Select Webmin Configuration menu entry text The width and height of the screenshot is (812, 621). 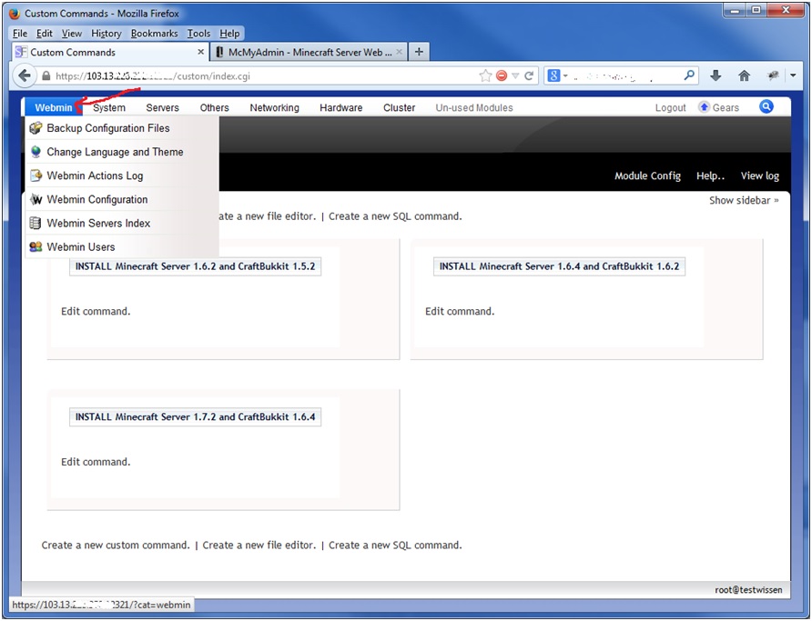coord(97,199)
